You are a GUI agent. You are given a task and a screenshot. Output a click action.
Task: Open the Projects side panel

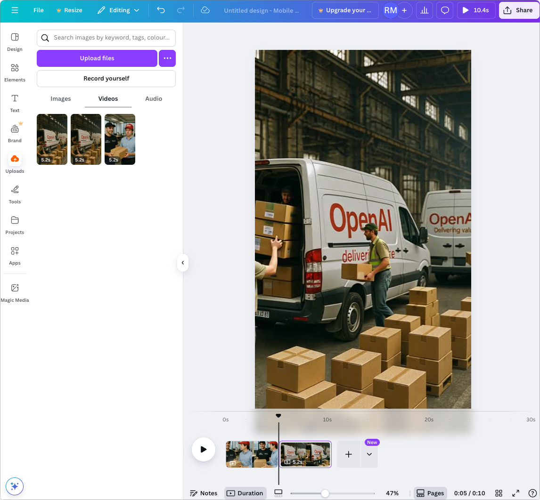(15, 225)
